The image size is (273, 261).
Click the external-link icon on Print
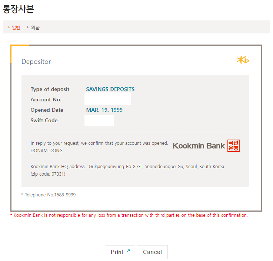click(x=128, y=251)
